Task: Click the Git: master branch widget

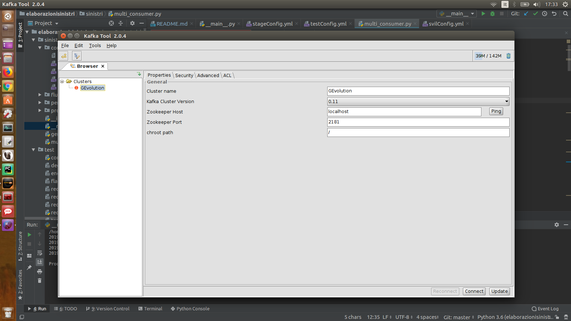Action: 459,317
